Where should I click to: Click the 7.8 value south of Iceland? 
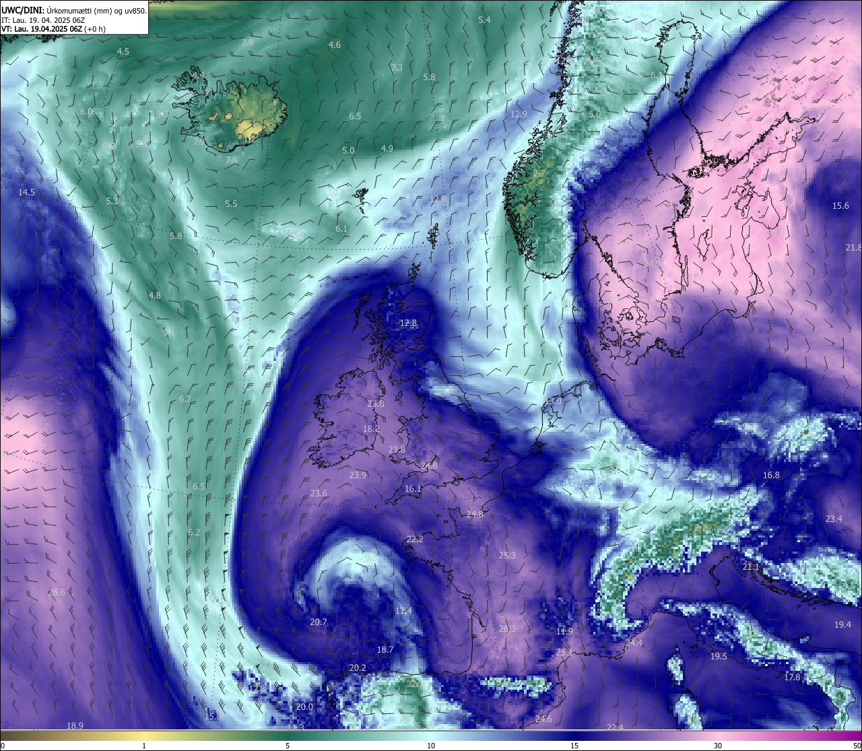coord(231,160)
